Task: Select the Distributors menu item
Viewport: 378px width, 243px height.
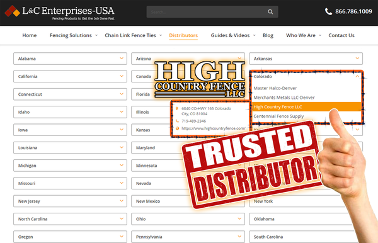Action: (183, 35)
